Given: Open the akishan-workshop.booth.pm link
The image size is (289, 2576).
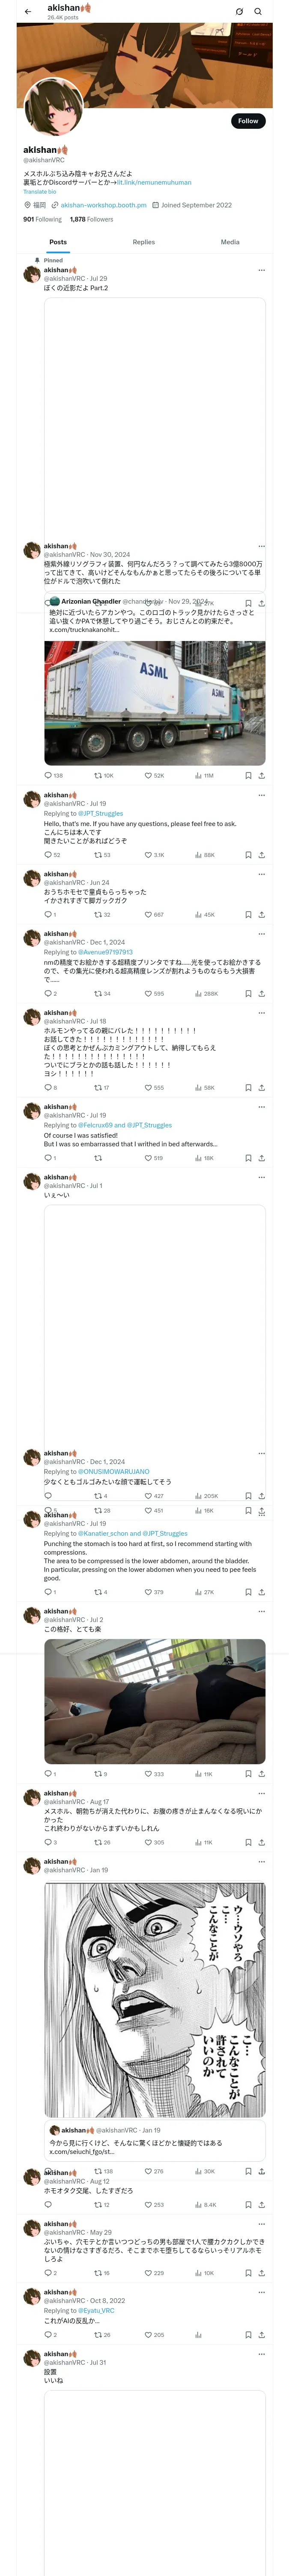Looking at the screenshot, I should click(x=103, y=205).
